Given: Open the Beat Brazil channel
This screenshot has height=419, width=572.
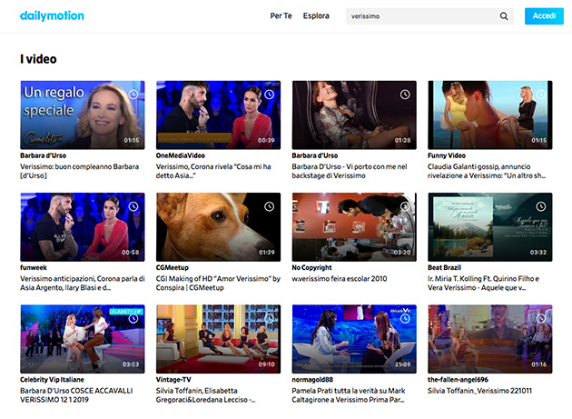Looking at the screenshot, I should [x=444, y=267].
